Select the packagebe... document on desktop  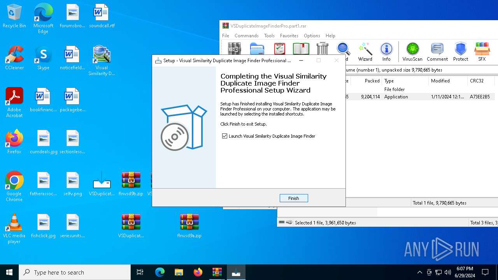72,100
